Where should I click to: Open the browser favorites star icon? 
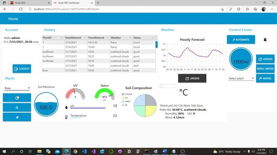pyautogui.click(x=247, y=9)
